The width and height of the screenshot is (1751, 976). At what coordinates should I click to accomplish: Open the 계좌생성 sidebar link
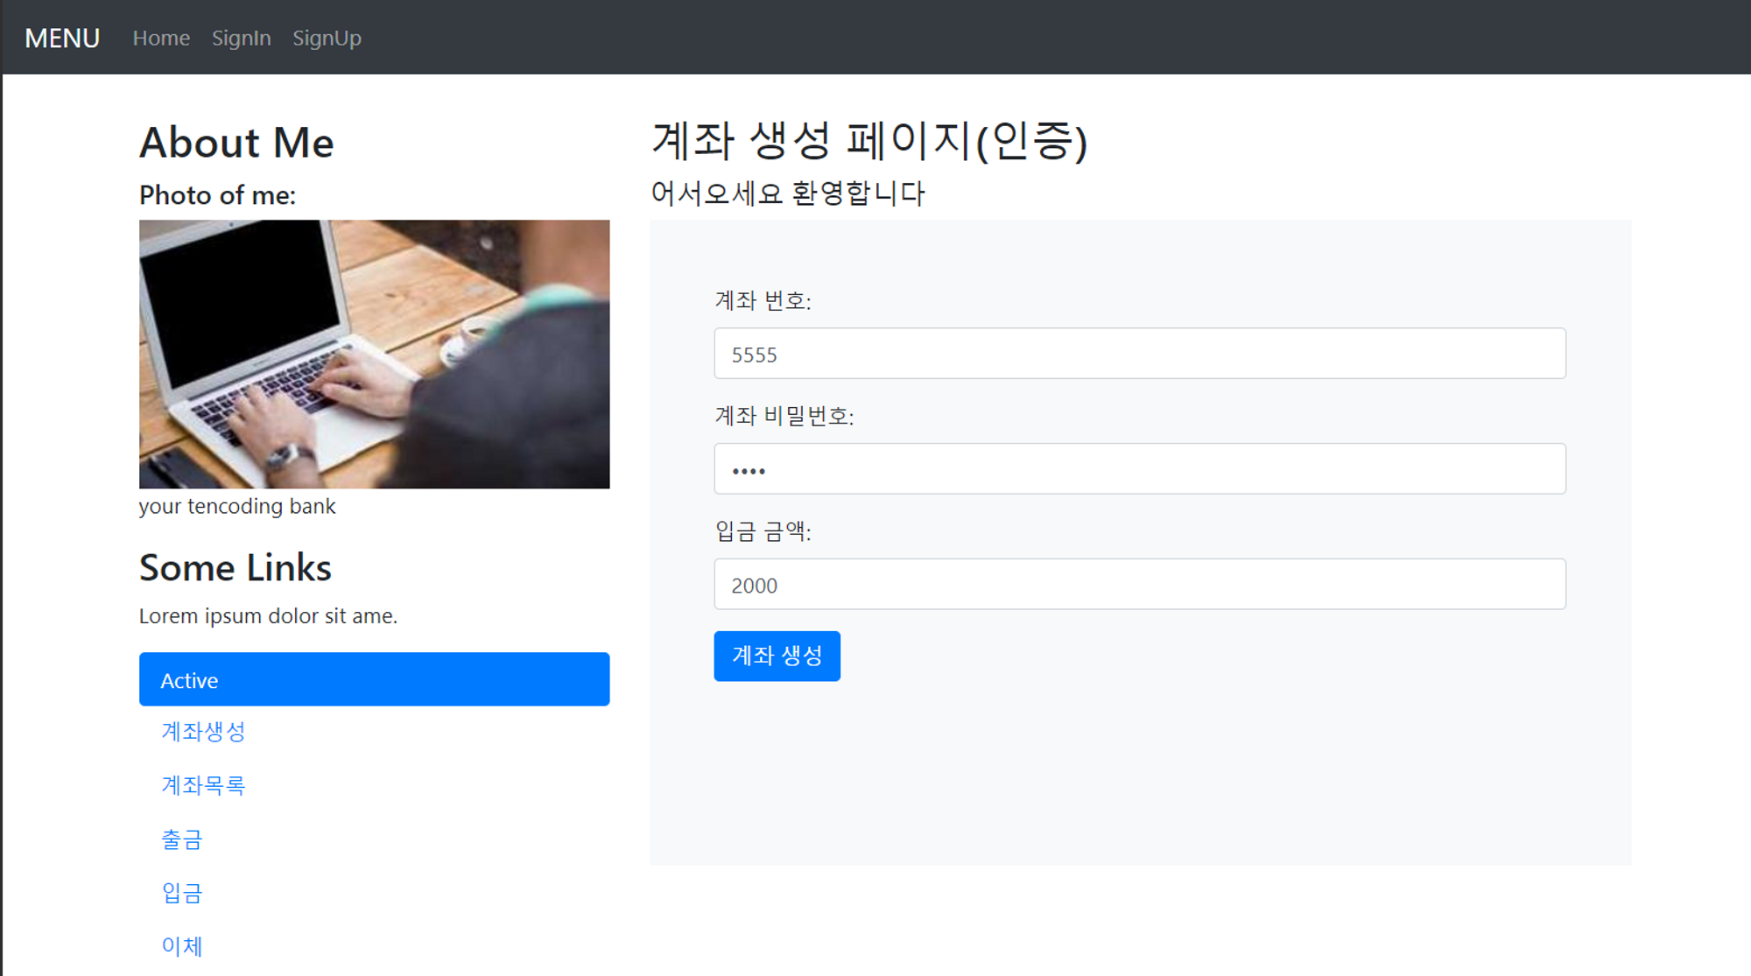pos(203,732)
